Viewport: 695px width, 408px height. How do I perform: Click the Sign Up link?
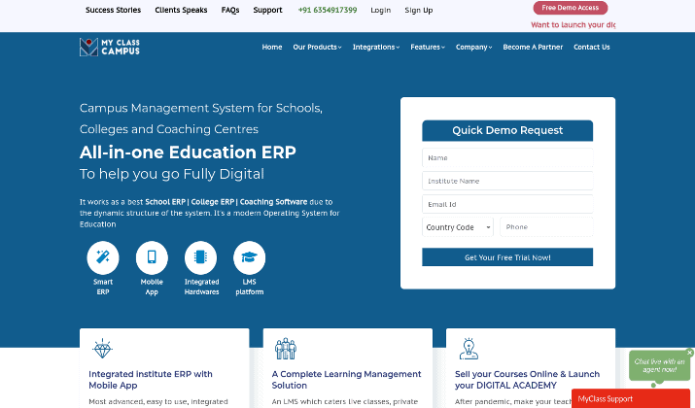pyautogui.click(x=418, y=10)
